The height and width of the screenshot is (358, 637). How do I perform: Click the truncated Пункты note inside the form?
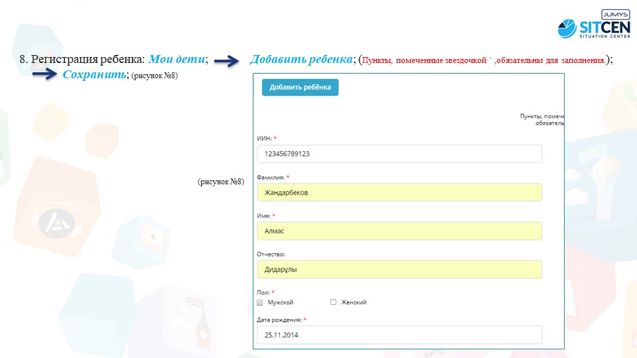541,119
